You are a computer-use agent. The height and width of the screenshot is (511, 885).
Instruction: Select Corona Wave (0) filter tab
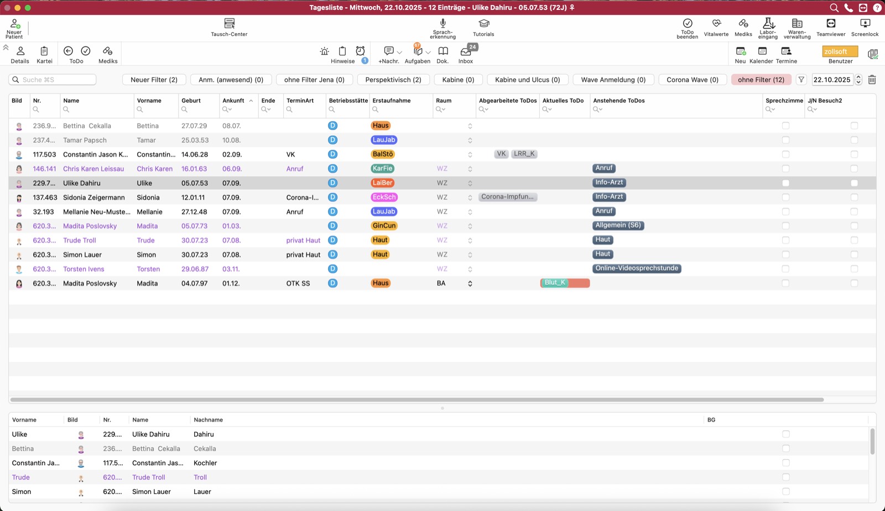click(693, 80)
